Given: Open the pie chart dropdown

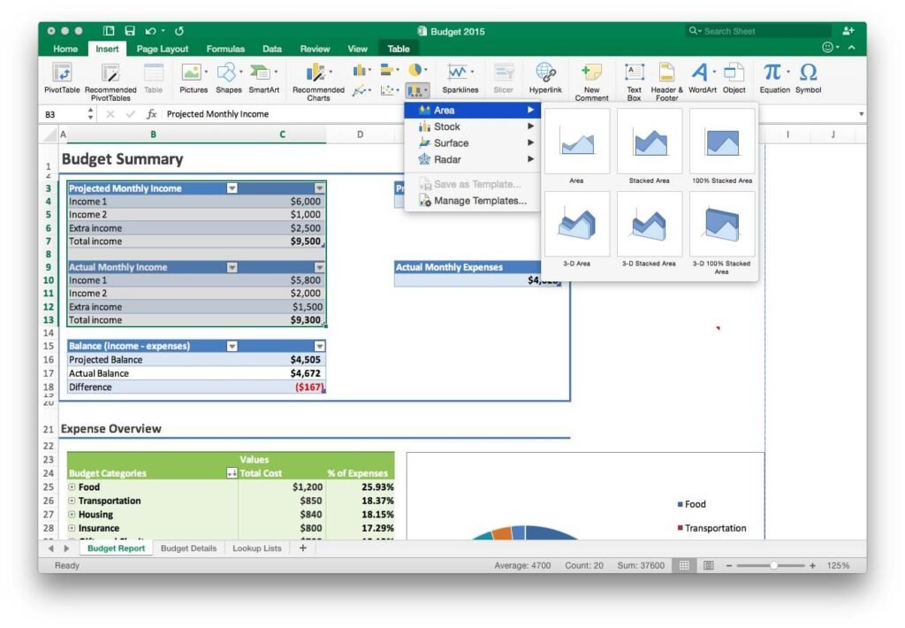Looking at the screenshot, I should click(x=418, y=71).
